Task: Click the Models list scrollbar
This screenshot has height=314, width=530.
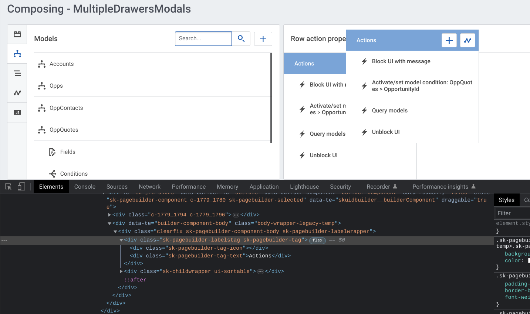Action: (x=271, y=98)
